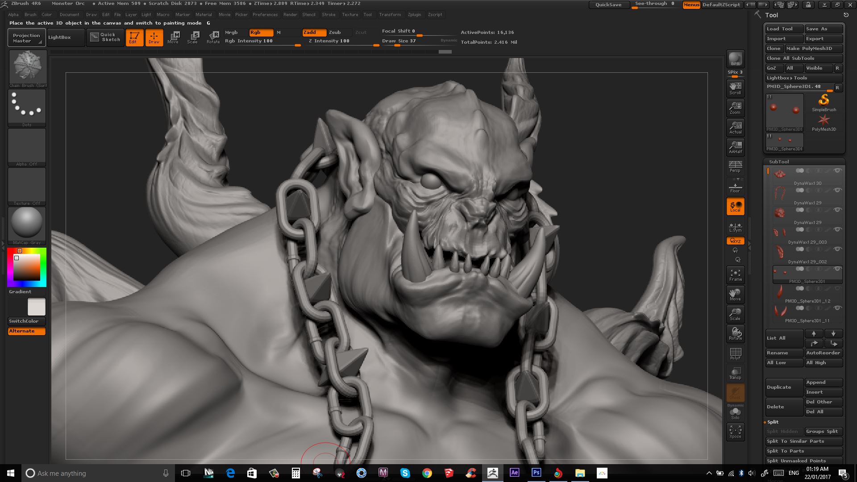Toggle Perspective (Persp) view
The height and width of the screenshot is (482, 857).
(x=735, y=166)
